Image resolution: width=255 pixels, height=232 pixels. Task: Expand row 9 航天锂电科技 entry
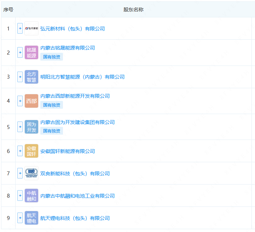click(20, 218)
